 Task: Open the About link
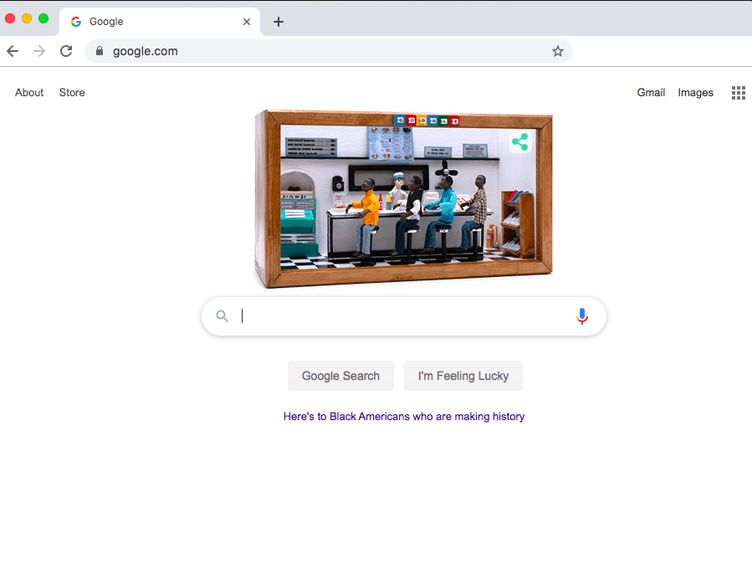[29, 93]
